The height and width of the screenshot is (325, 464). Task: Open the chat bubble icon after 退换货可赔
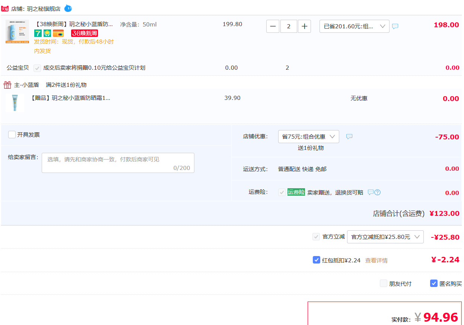pos(371,192)
